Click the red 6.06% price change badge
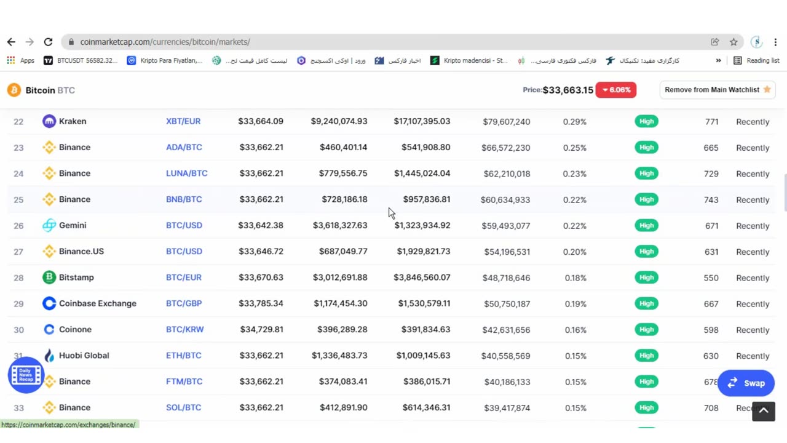787x443 pixels. click(x=616, y=90)
